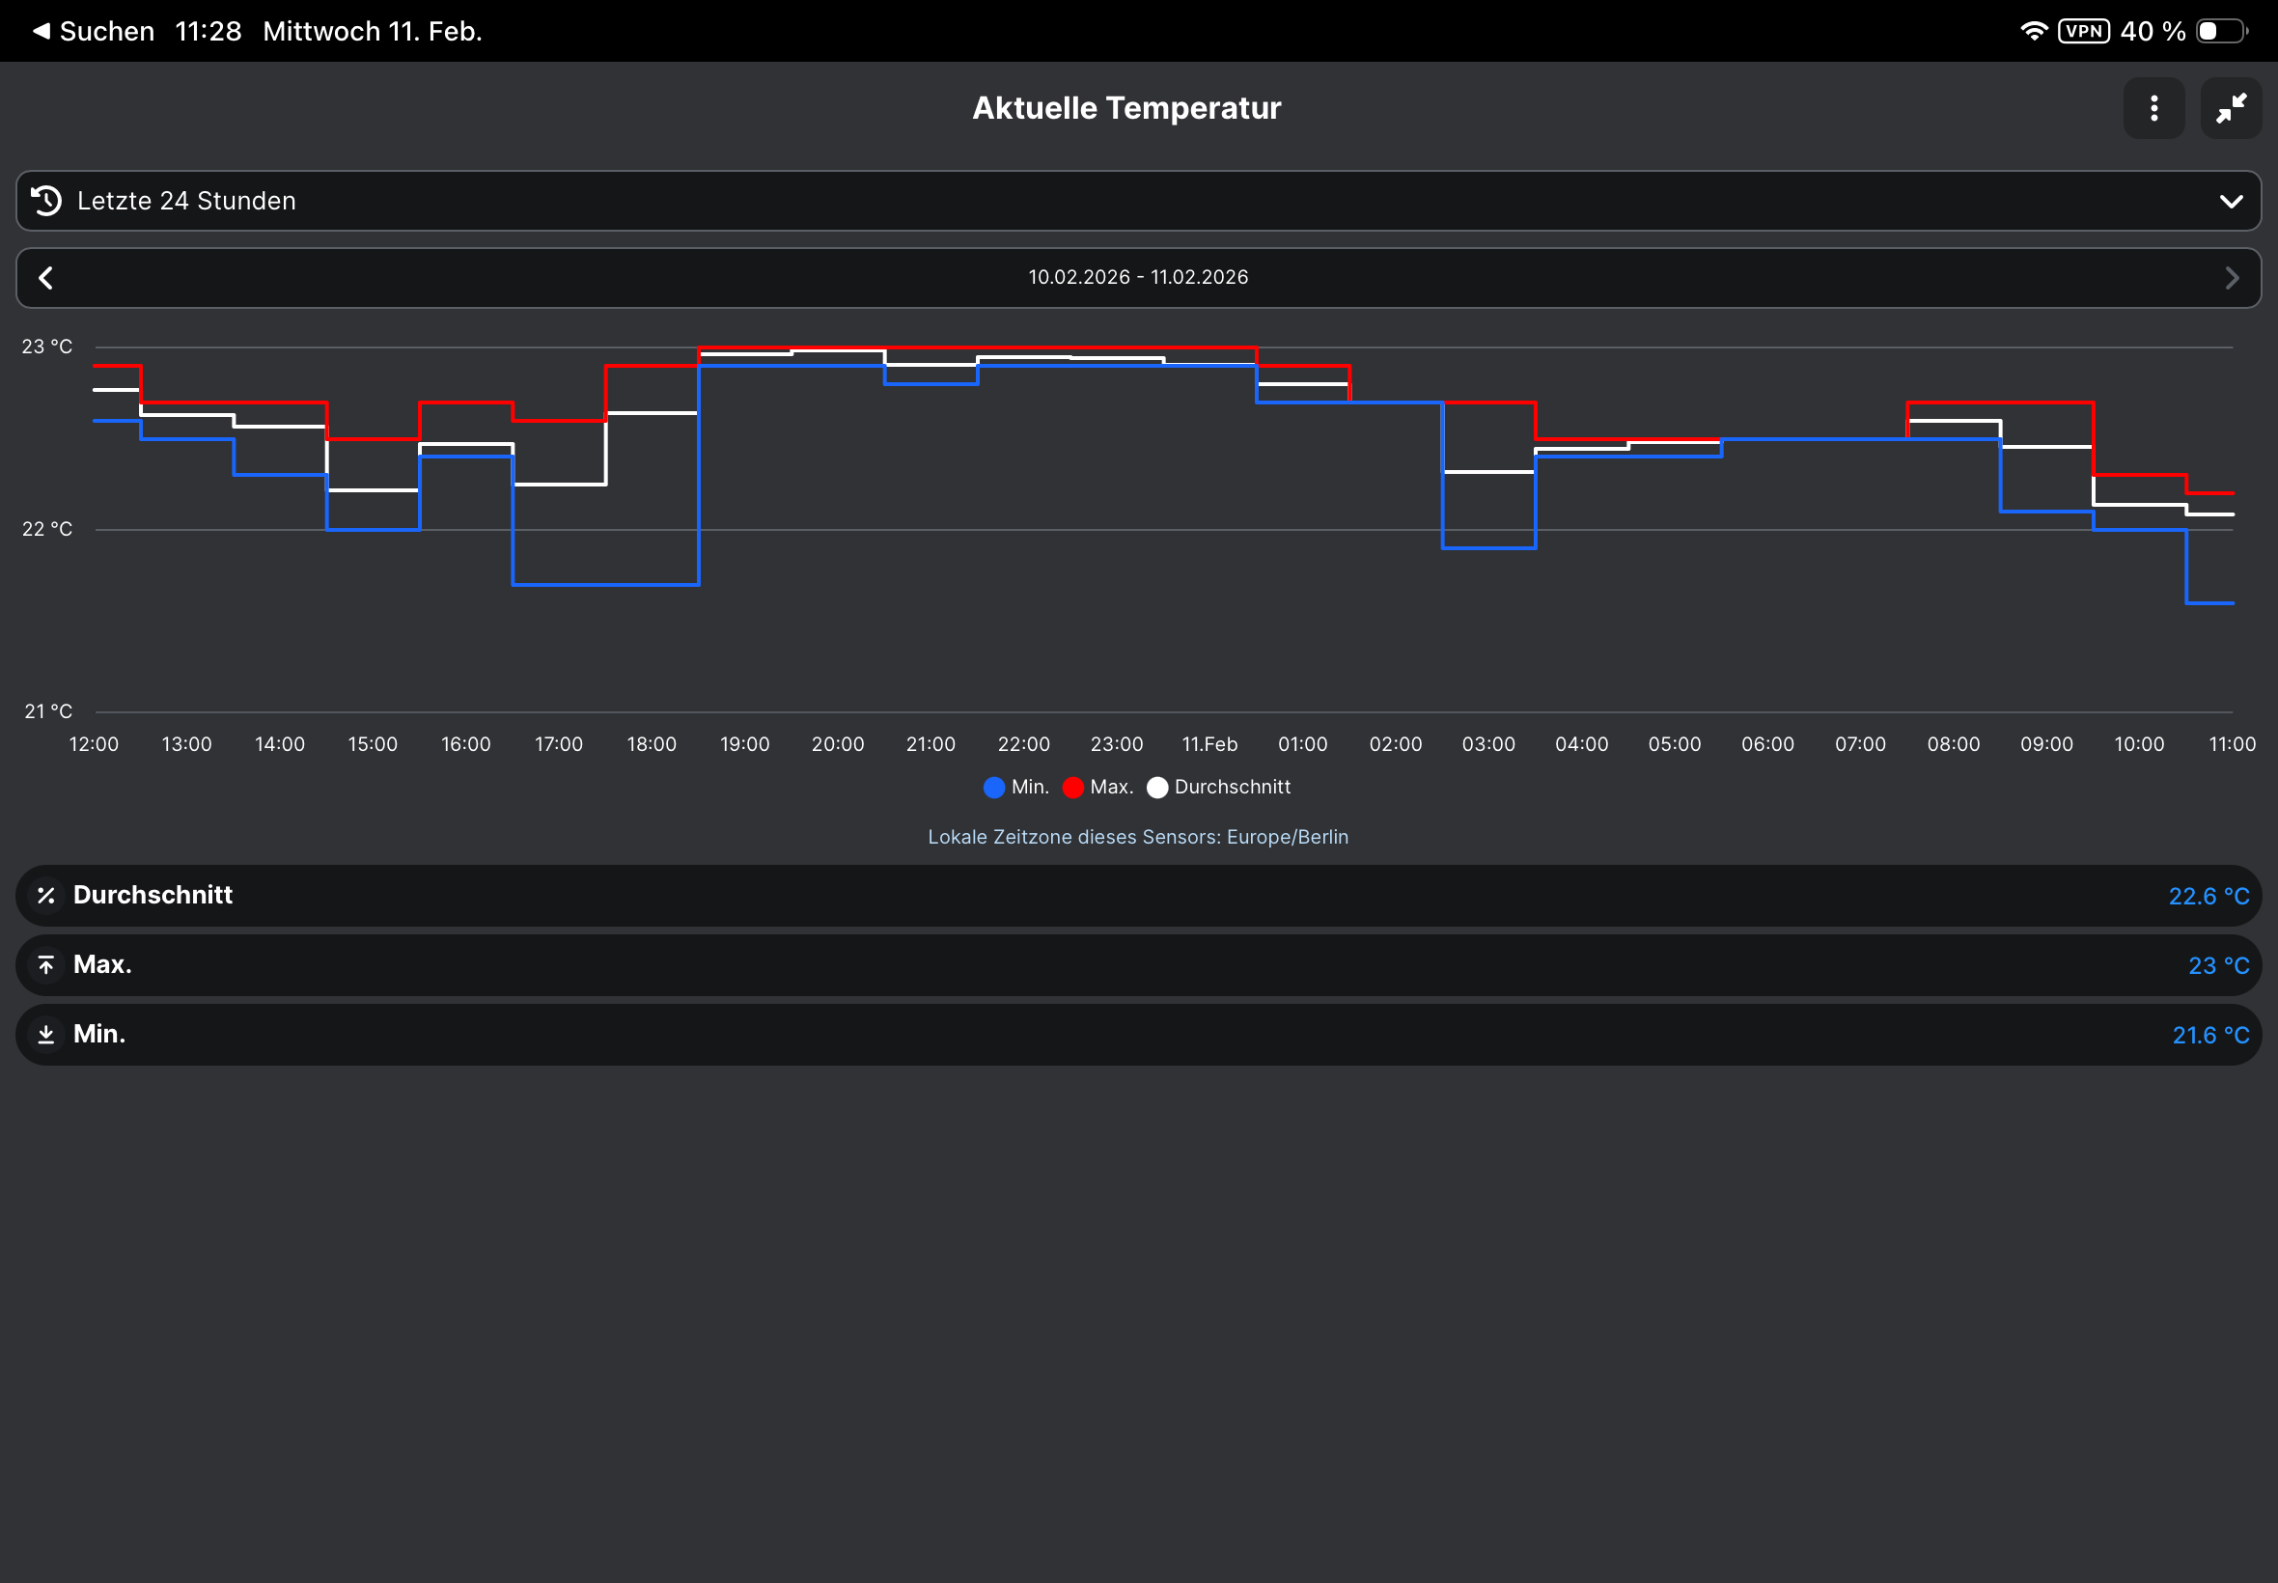Image resolution: width=2278 pixels, height=1583 pixels.
Task: Open the 10.02.2026 - 11.02.2026 date picker
Action: [1138, 278]
